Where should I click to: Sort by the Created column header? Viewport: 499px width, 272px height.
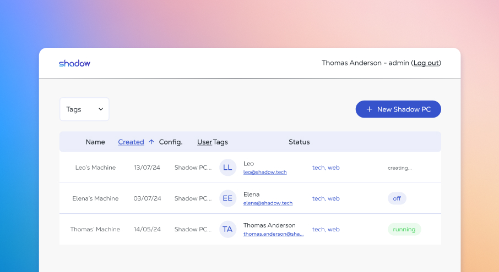(131, 142)
